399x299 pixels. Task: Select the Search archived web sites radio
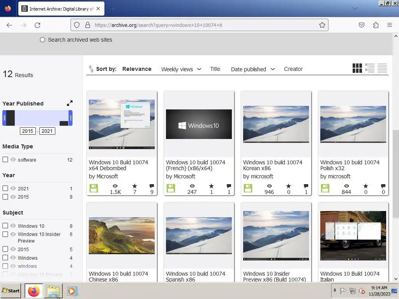[42, 40]
